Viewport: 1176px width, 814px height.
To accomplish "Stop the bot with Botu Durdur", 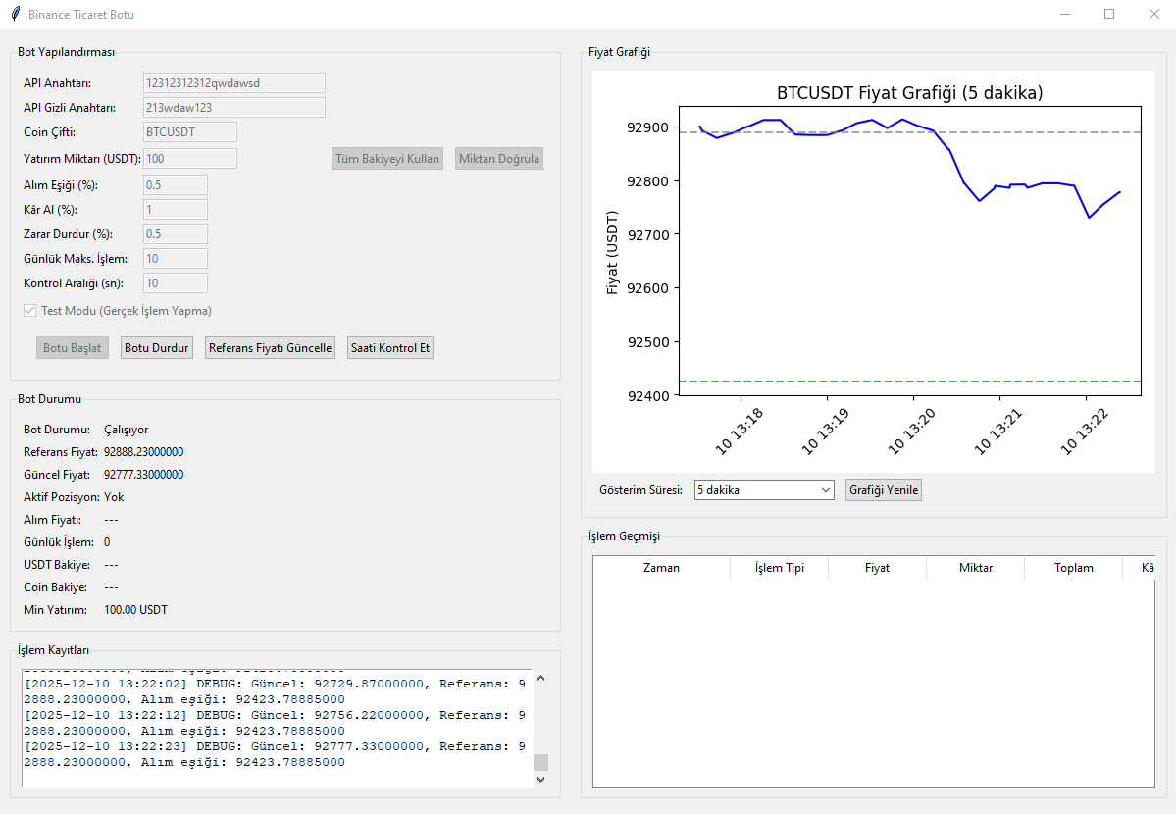I will coord(157,348).
